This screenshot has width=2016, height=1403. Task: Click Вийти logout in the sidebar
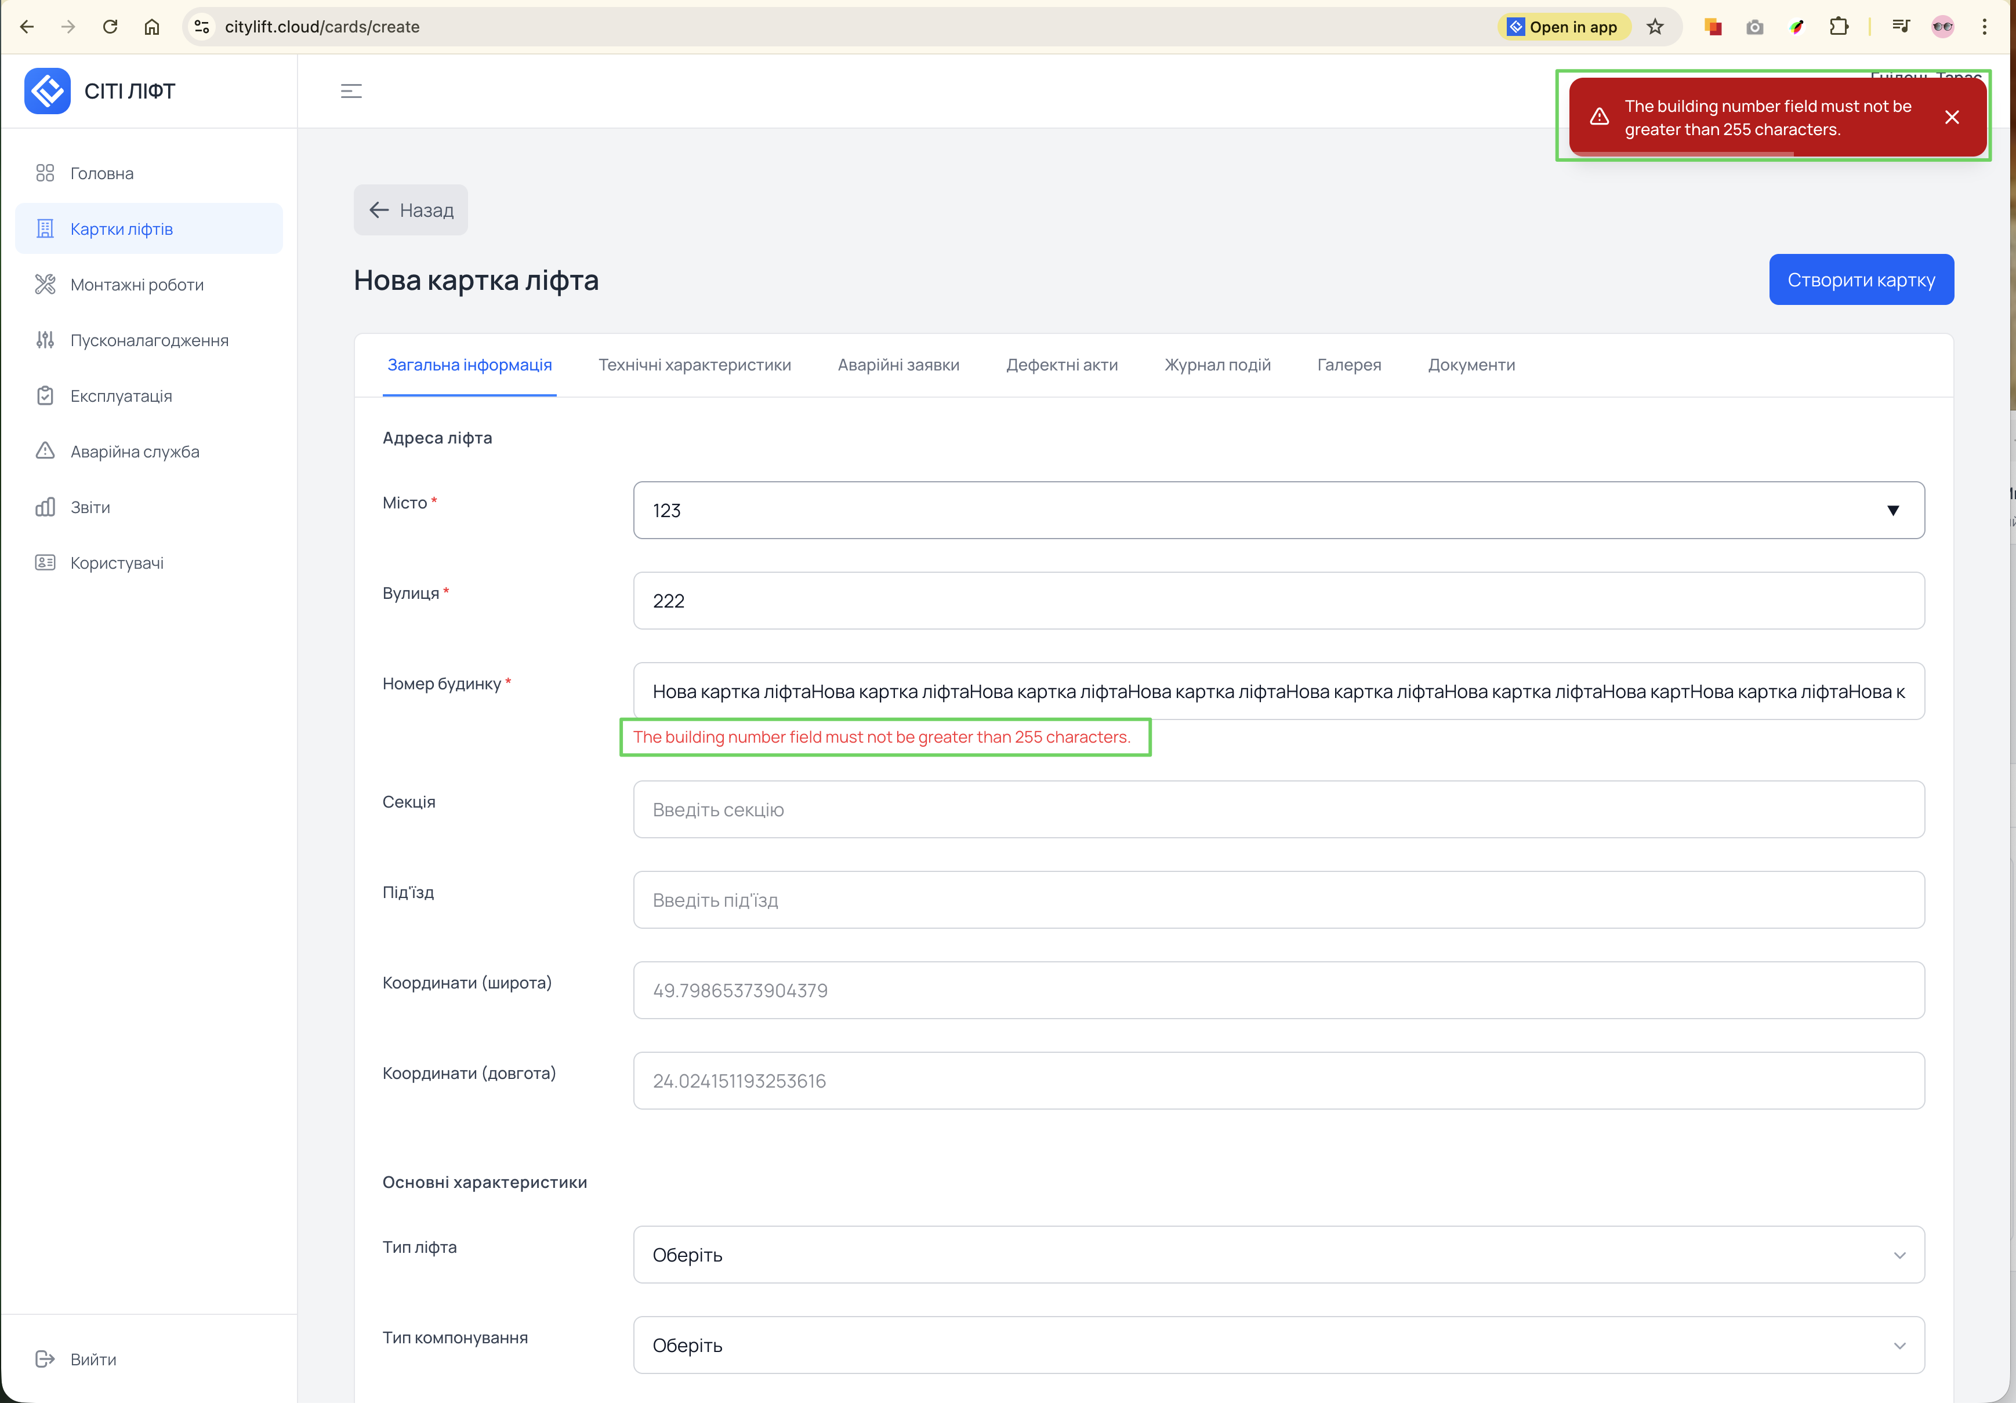93,1359
